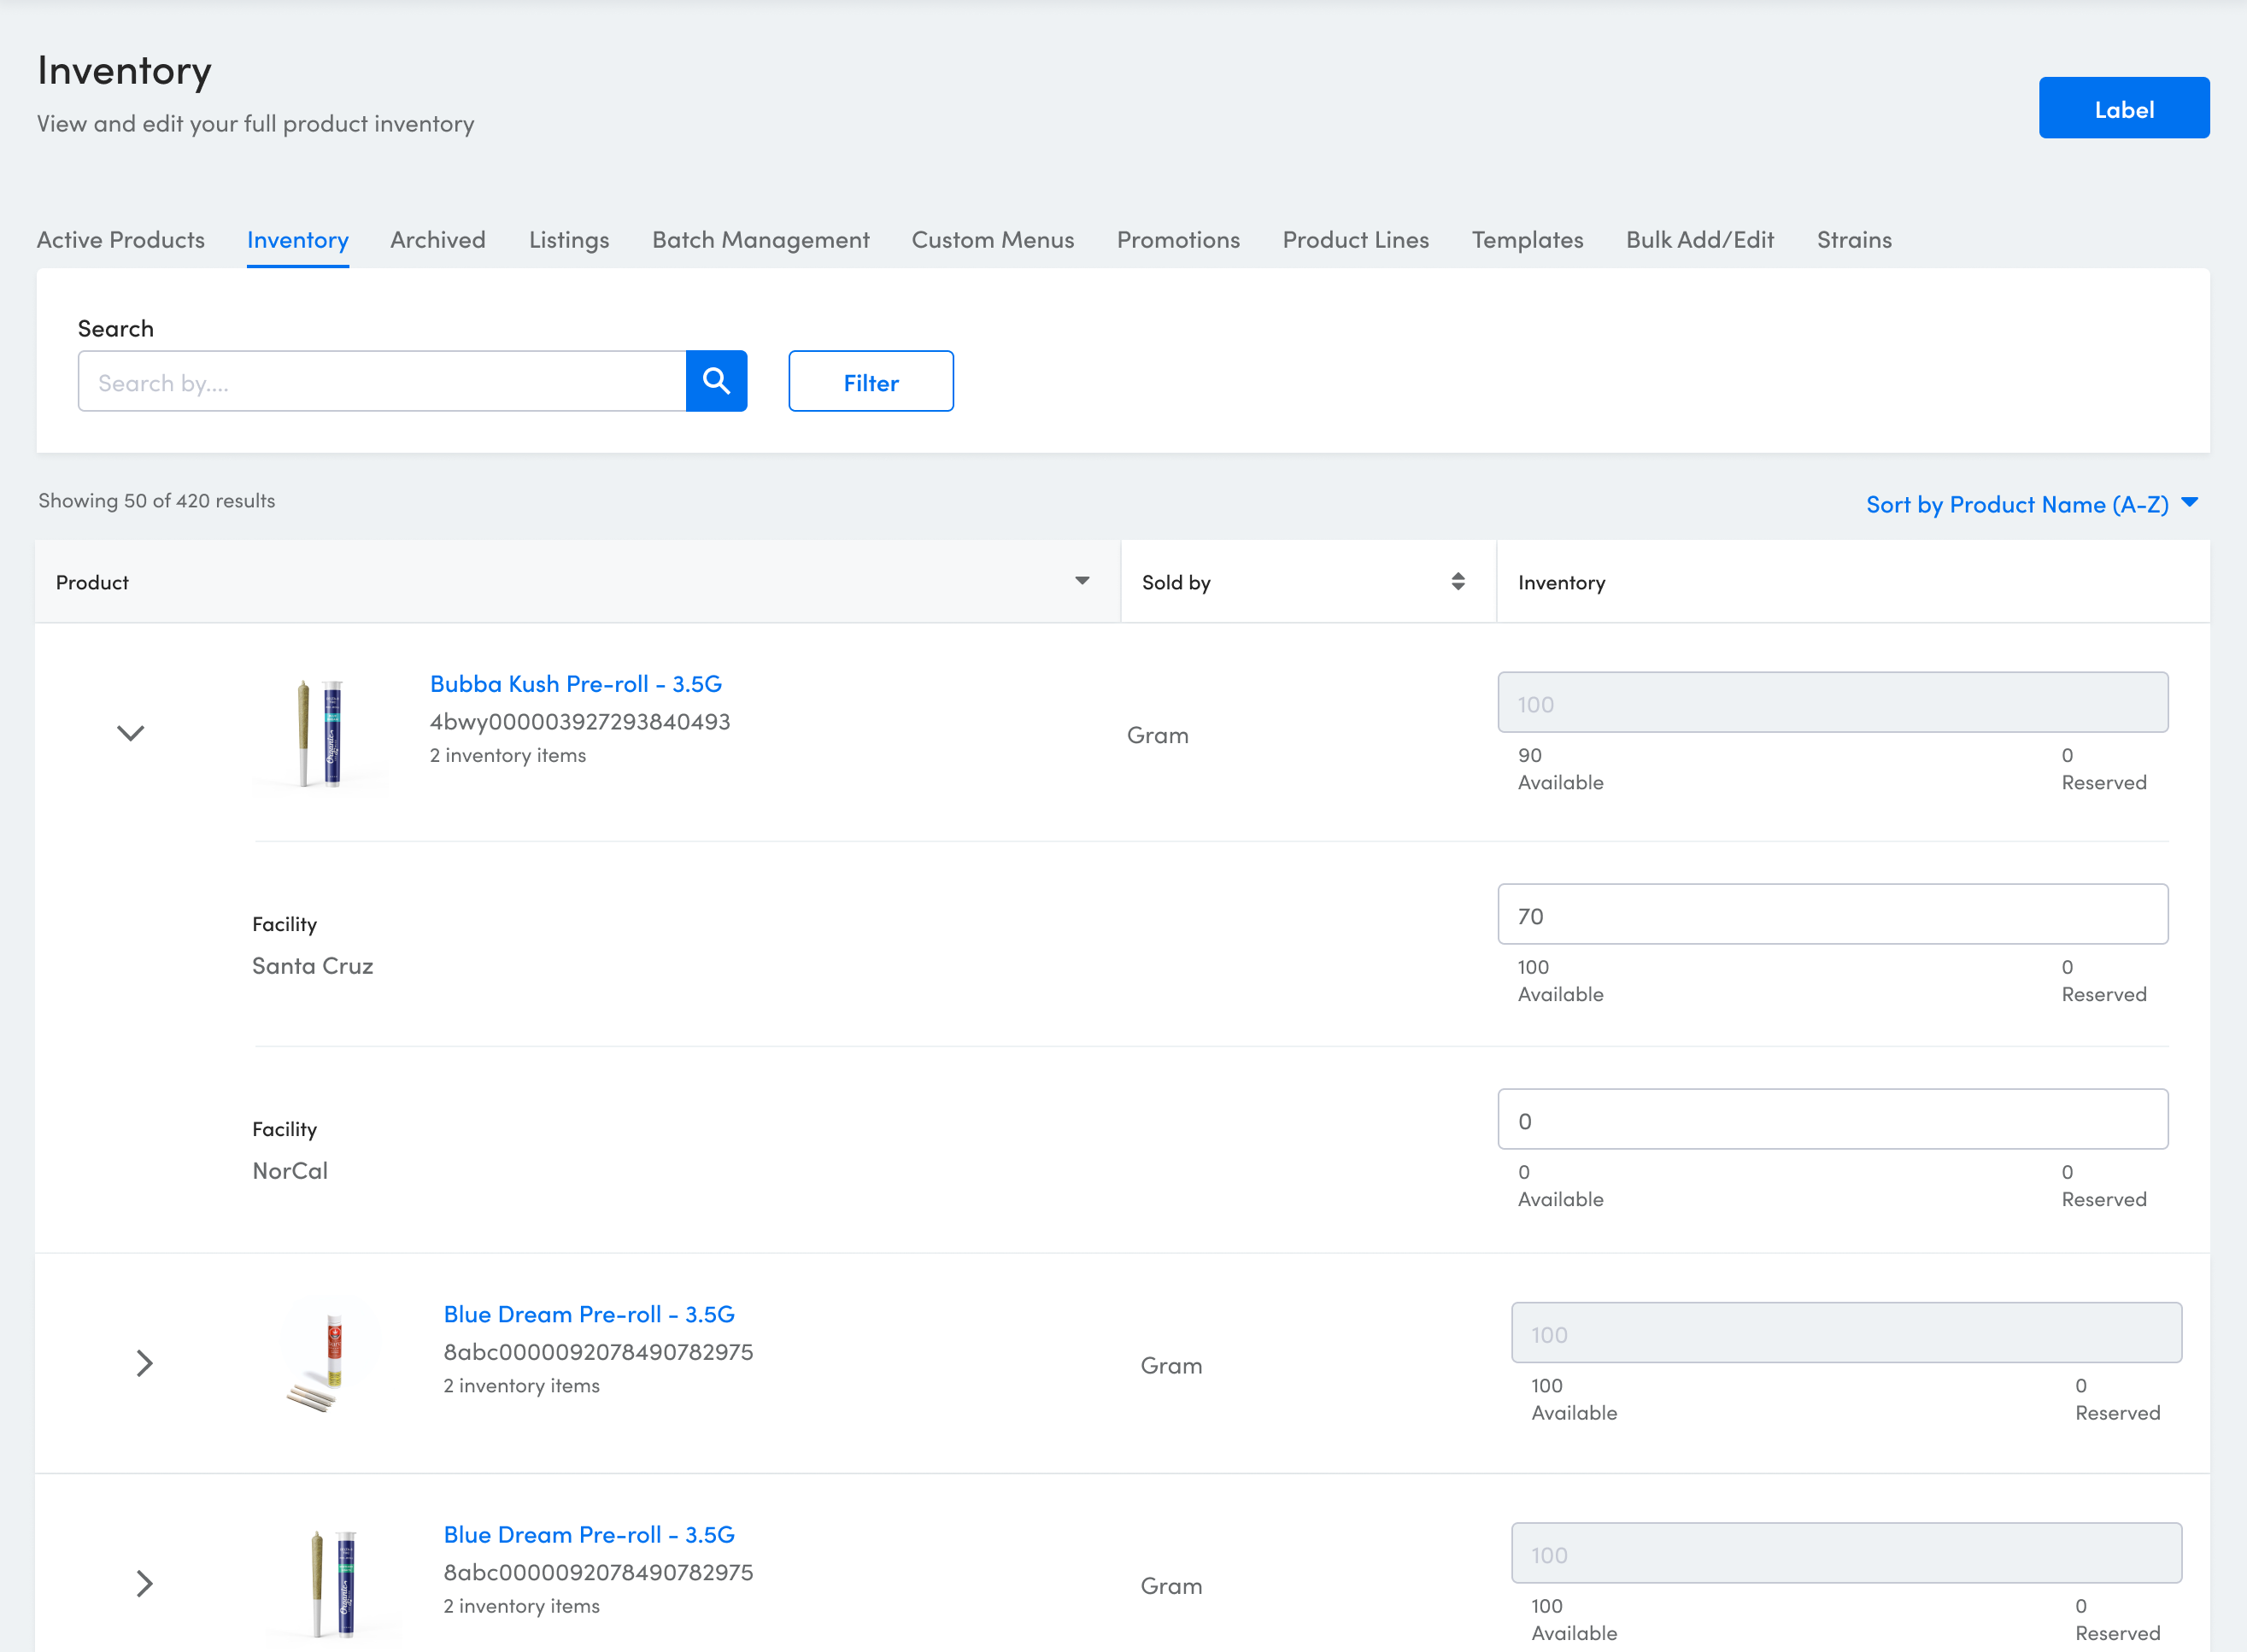Open the Batch Management tab

click(761, 240)
